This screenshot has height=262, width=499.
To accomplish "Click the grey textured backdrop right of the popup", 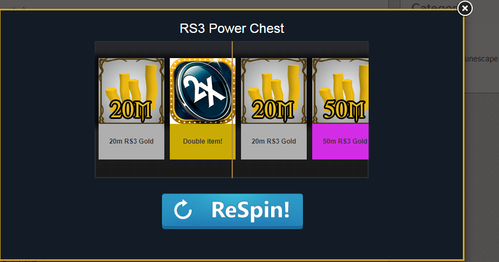I will pos(481,175).
